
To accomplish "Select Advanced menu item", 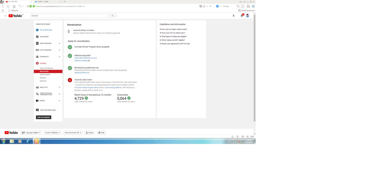I will coord(43,81).
